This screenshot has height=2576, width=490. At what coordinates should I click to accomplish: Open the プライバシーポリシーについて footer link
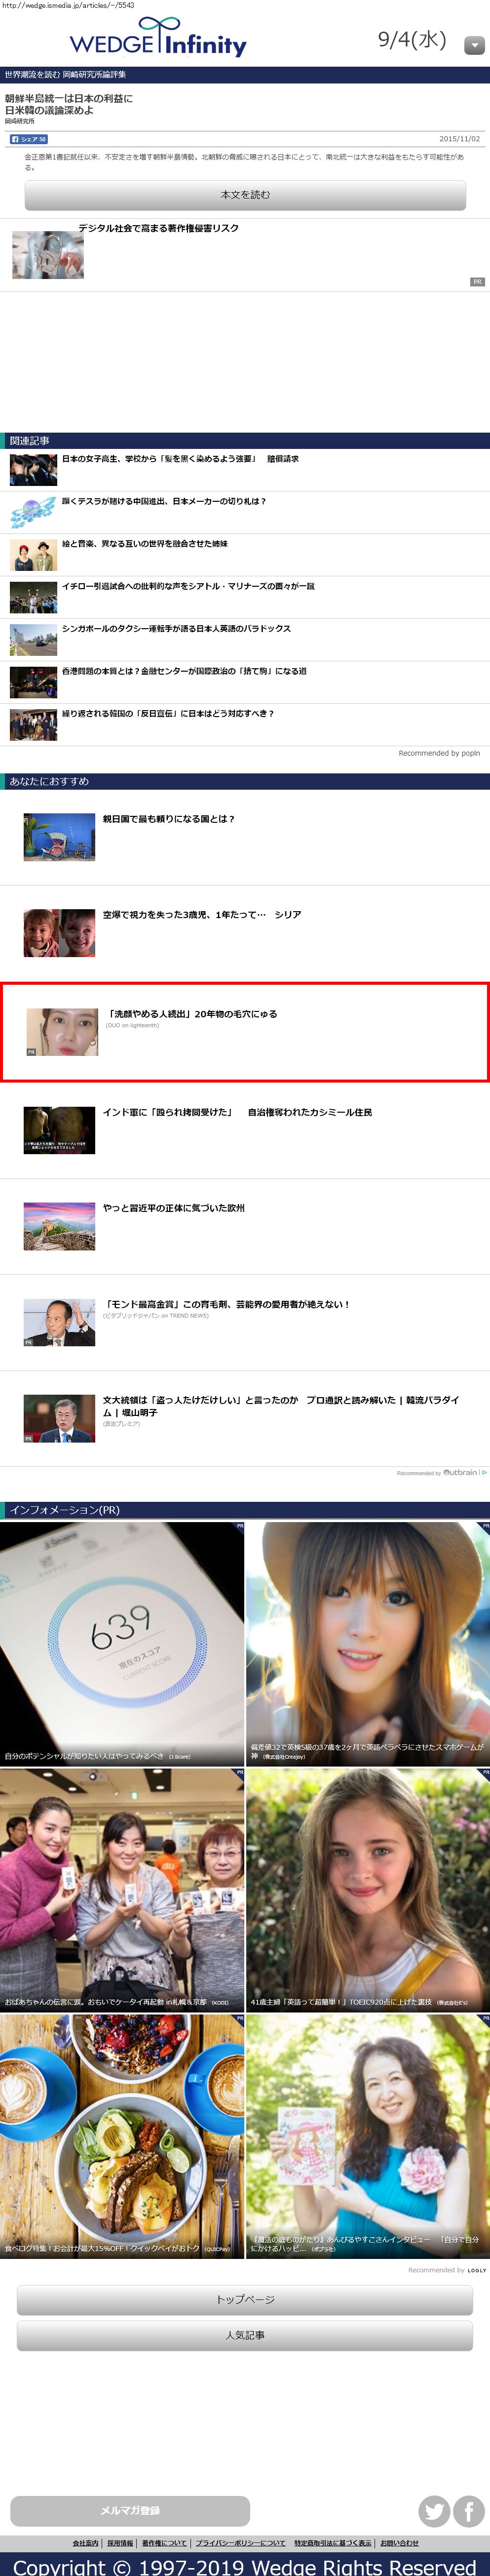(240, 2542)
